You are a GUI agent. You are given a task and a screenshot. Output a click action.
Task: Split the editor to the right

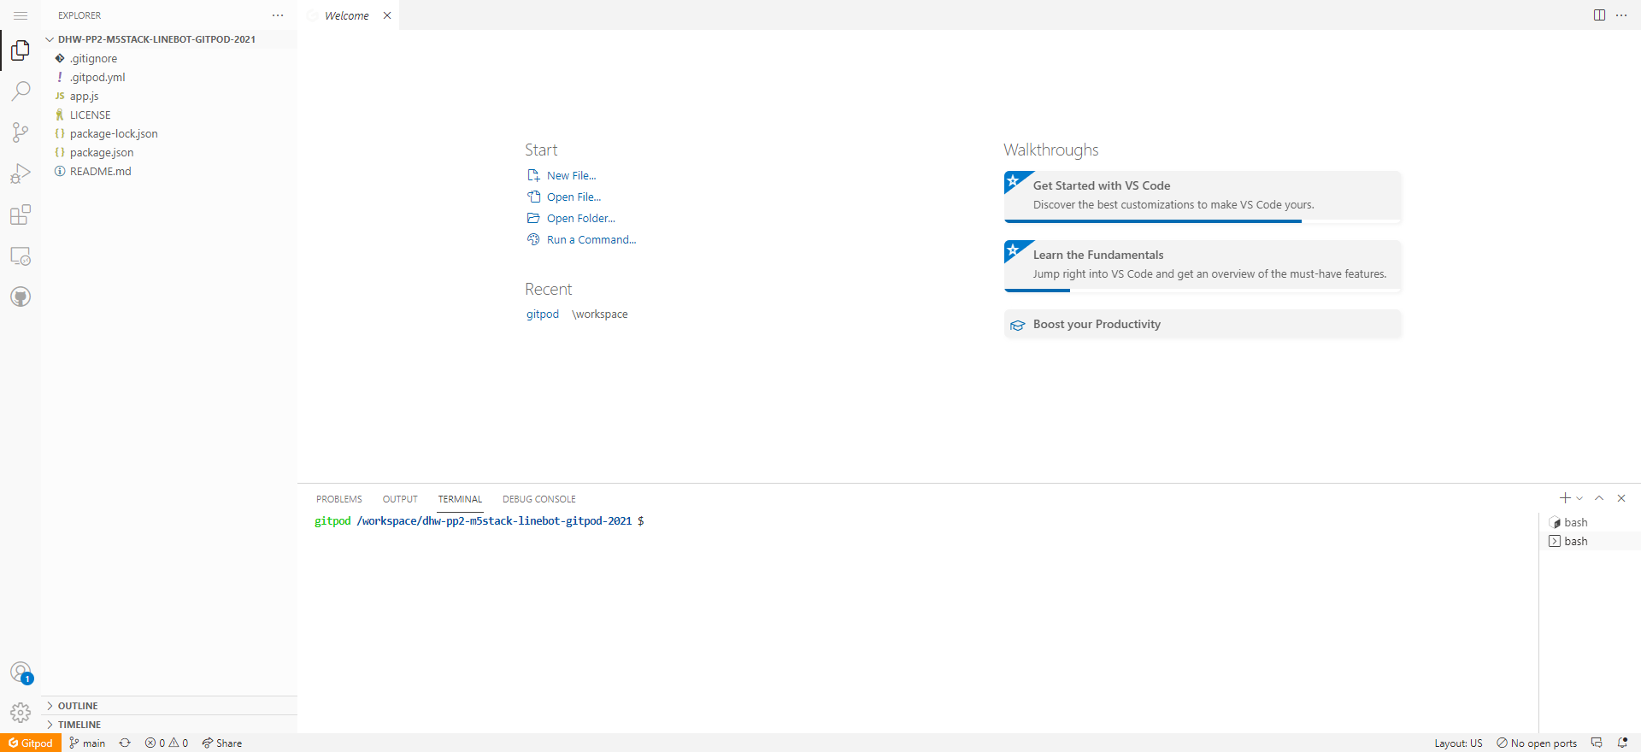1599,15
